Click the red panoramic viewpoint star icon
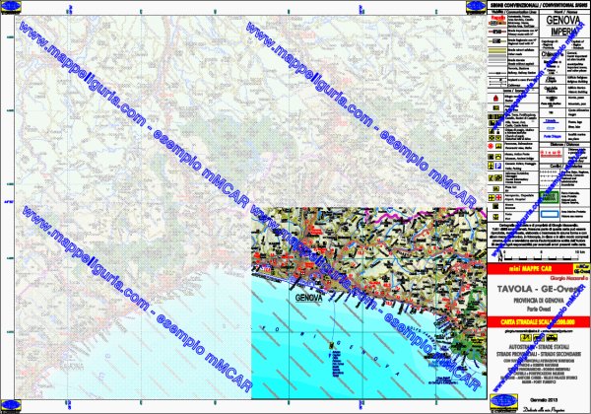 [x=491, y=146]
